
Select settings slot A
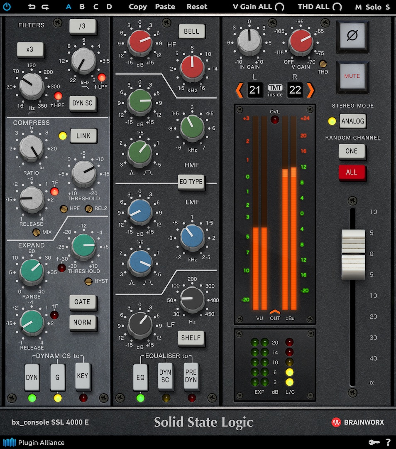[x=68, y=7]
